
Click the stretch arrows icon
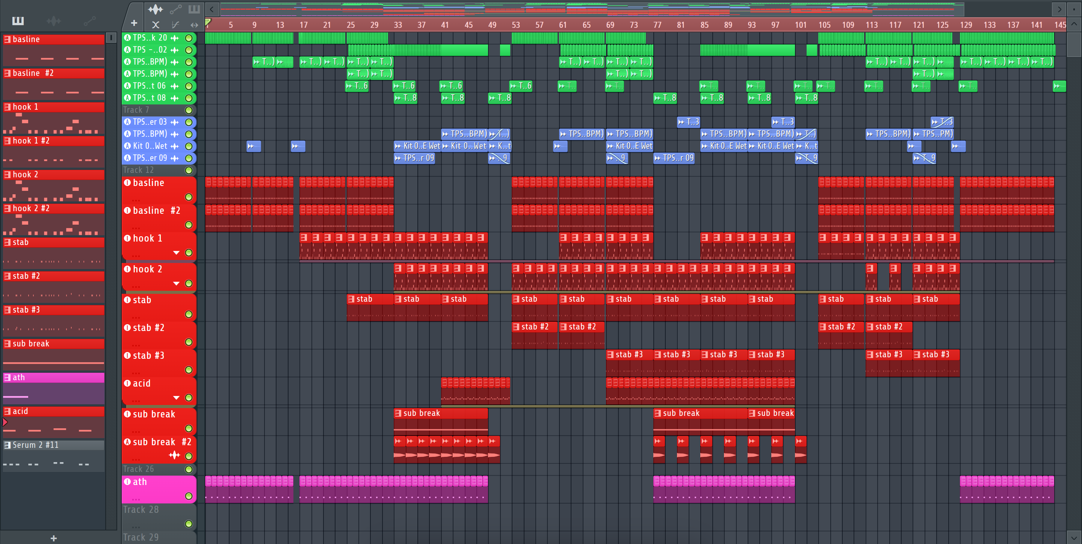tap(194, 25)
